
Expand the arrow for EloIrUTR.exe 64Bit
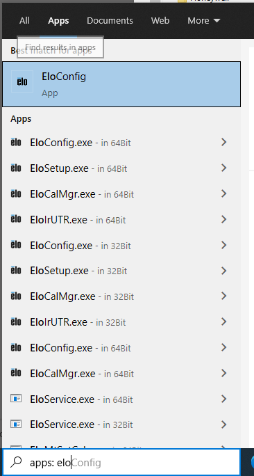(x=223, y=219)
